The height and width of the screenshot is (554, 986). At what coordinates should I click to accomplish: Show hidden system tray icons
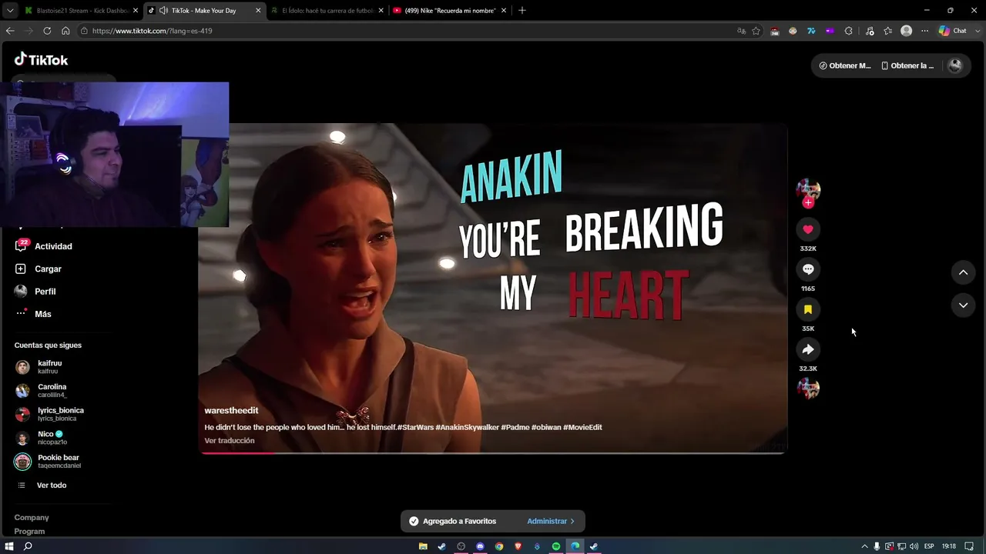click(x=864, y=546)
